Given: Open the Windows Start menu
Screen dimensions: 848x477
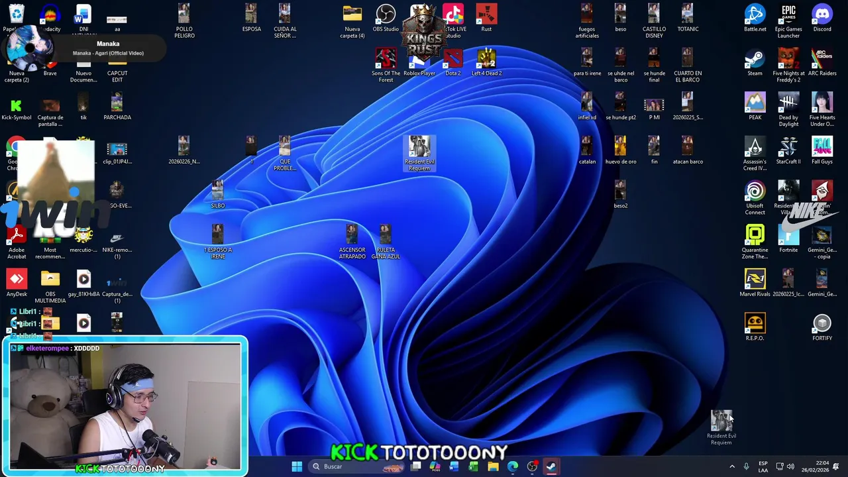Looking at the screenshot, I should tap(297, 466).
